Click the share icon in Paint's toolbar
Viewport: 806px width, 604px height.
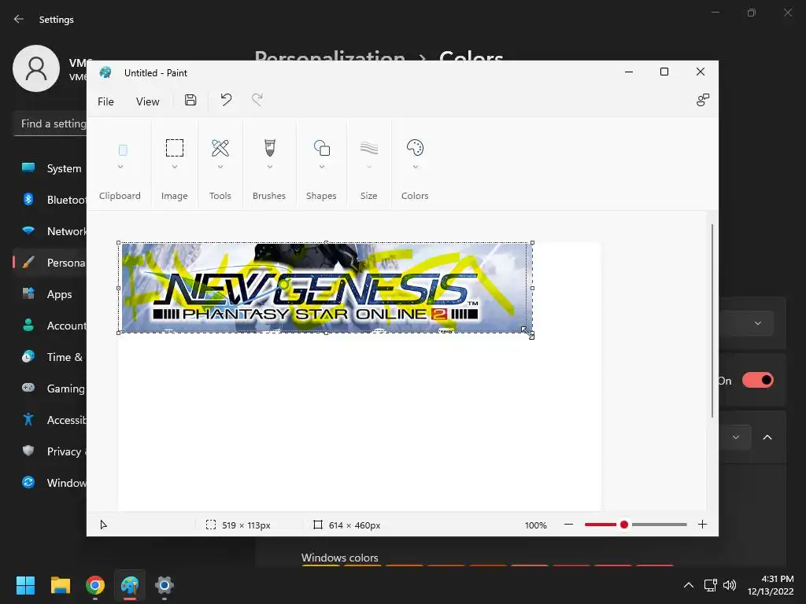(703, 100)
